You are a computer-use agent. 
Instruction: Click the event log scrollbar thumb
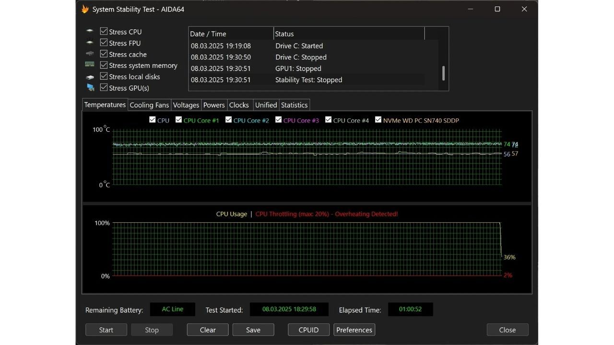coord(443,73)
